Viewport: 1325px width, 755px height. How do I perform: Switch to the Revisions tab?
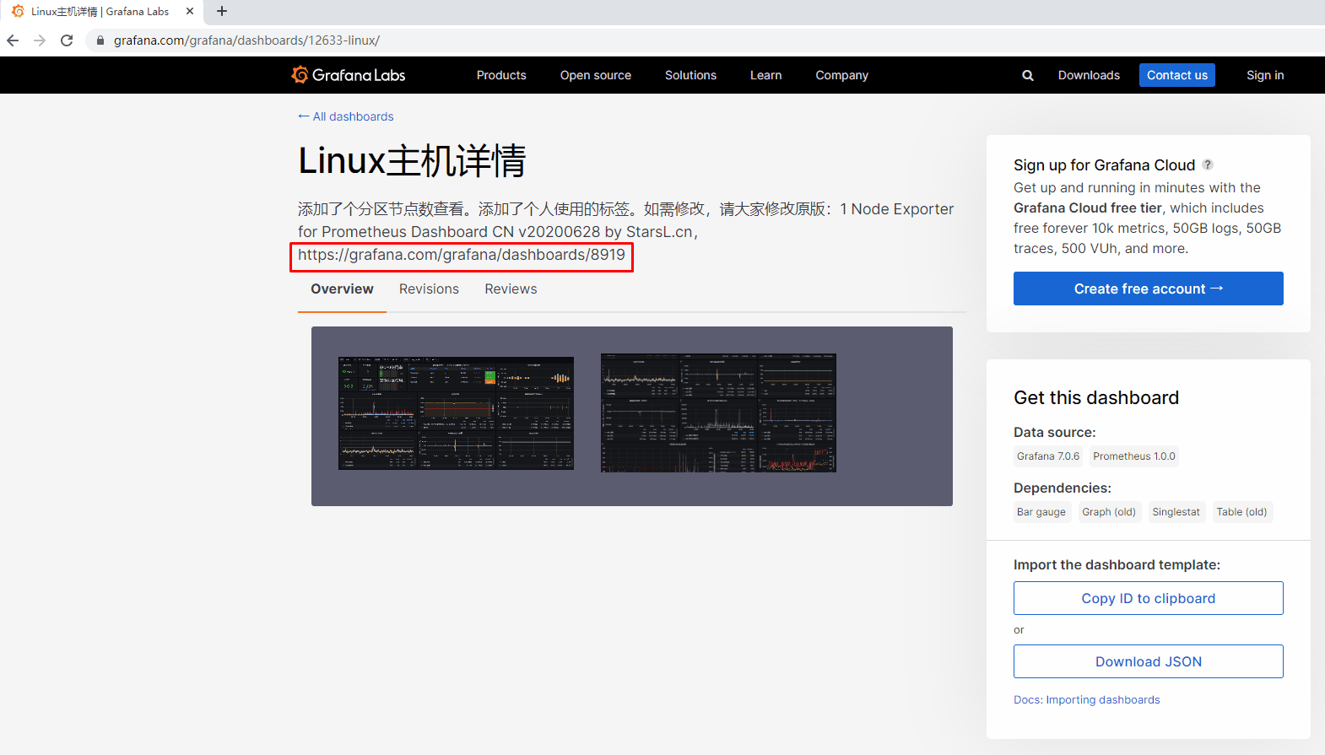coord(429,289)
